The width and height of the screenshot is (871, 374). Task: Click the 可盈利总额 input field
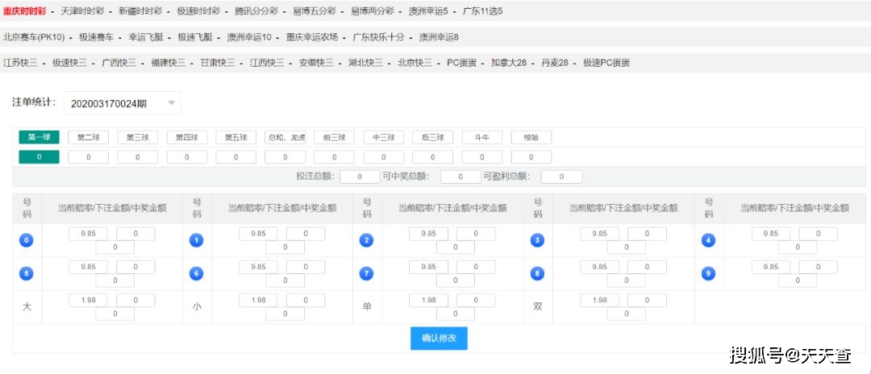[x=561, y=177]
